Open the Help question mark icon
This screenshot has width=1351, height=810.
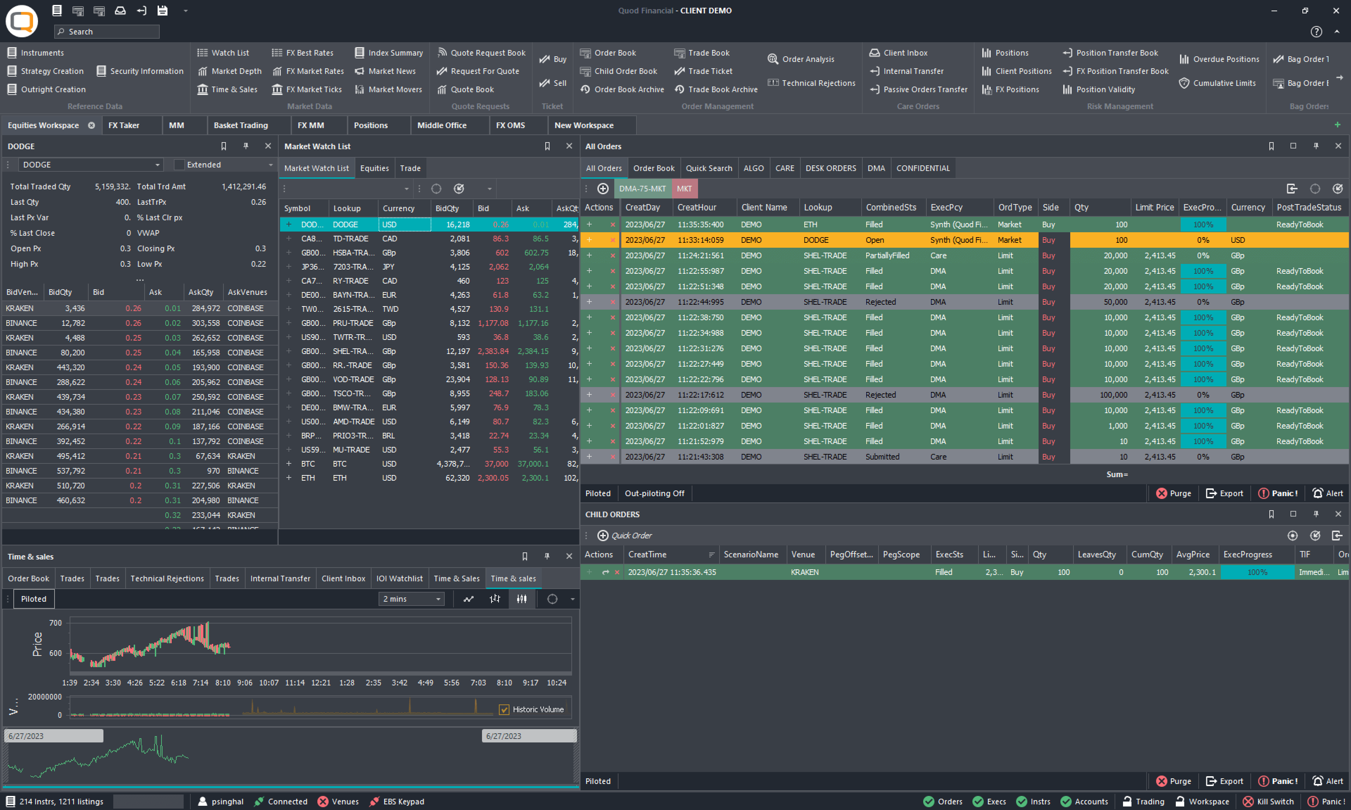click(1316, 32)
